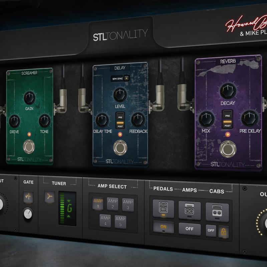
Task: Click the Howard Benson signature logo
Action: 246,23
